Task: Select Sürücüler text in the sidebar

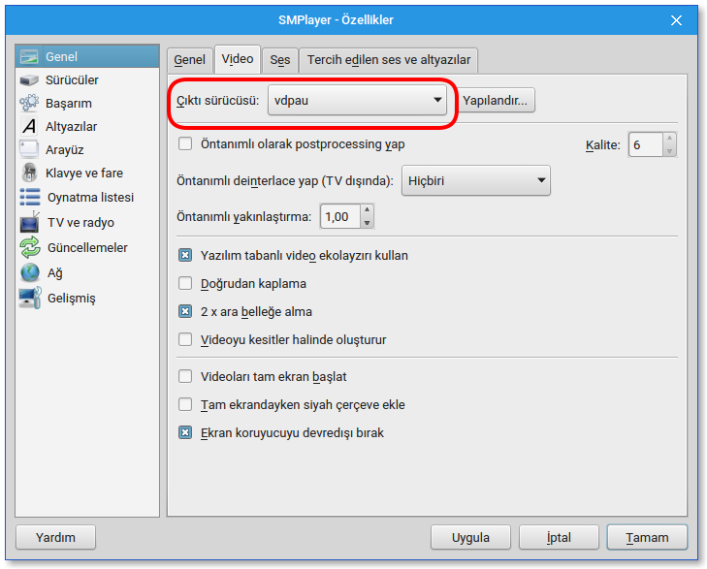Action: pos(72,80)
